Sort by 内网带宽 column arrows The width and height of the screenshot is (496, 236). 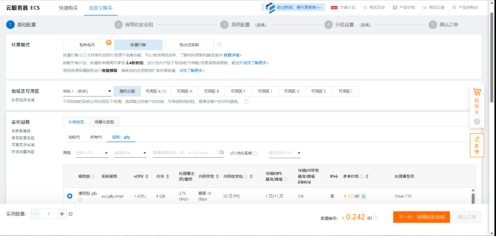(217, 176)
